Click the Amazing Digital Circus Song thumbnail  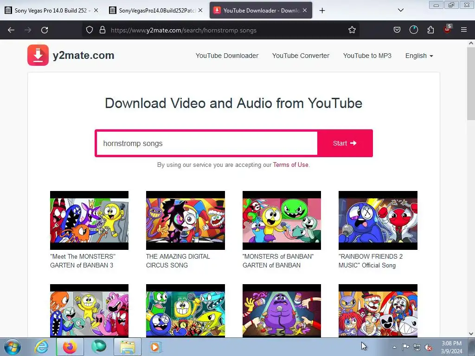click(186, 220)
